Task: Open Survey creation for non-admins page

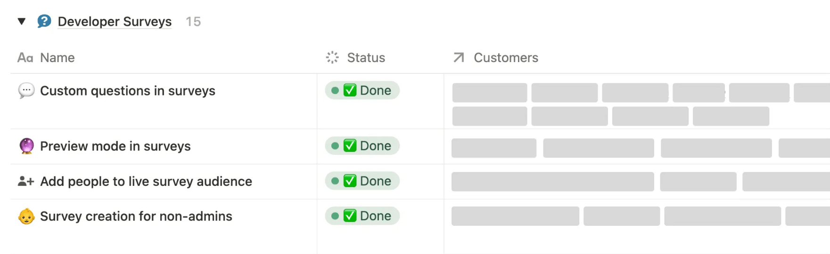Action: [x=136, y=216]
